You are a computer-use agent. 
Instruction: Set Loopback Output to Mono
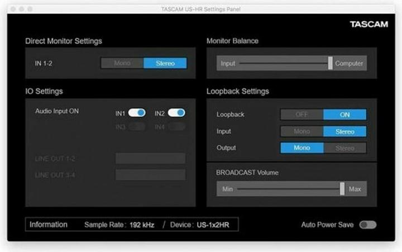click(x=301, y=148)
